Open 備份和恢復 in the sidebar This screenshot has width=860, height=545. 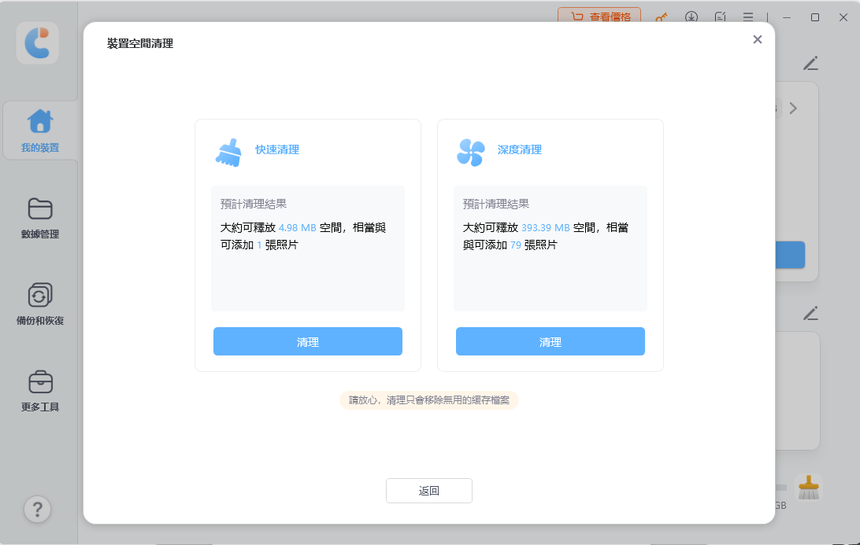pyautogui.click(x=40, y=304)
